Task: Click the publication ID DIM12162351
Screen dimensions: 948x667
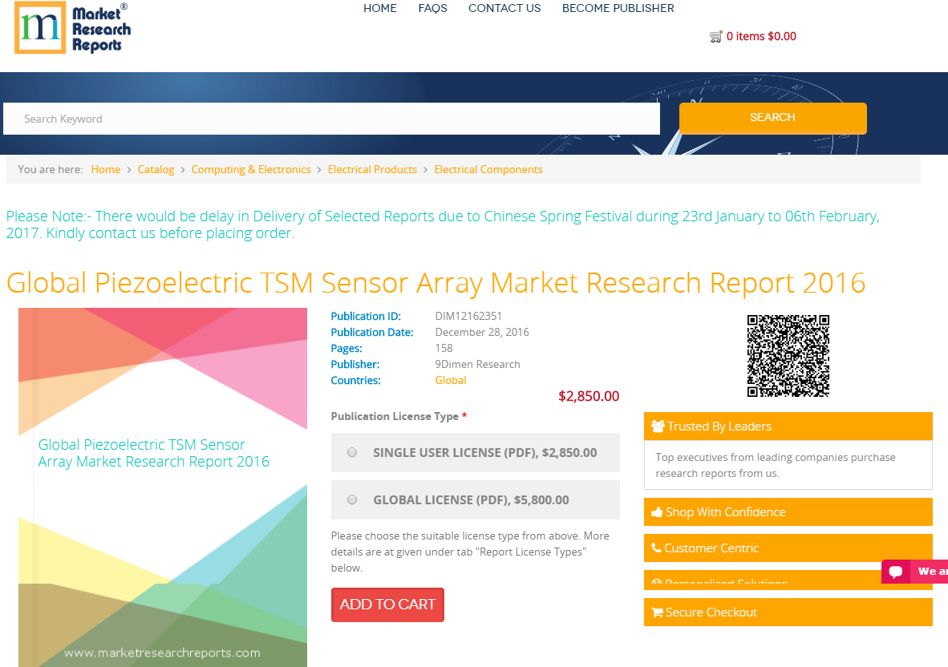Action: point(468,317)
